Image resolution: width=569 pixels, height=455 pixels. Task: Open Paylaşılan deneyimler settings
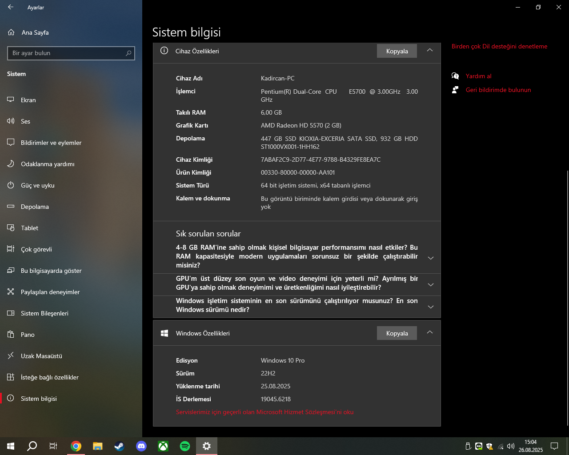(x=71, y=292)
